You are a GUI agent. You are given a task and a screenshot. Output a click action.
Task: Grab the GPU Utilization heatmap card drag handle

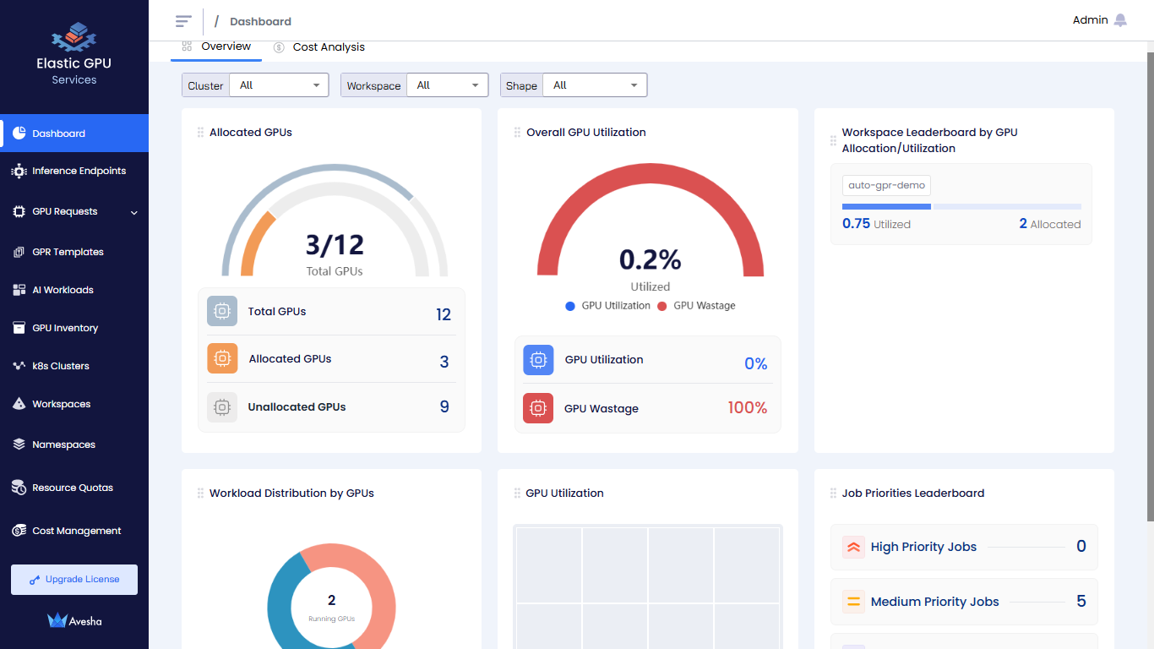pyautogui.click(x=517, y=494)
